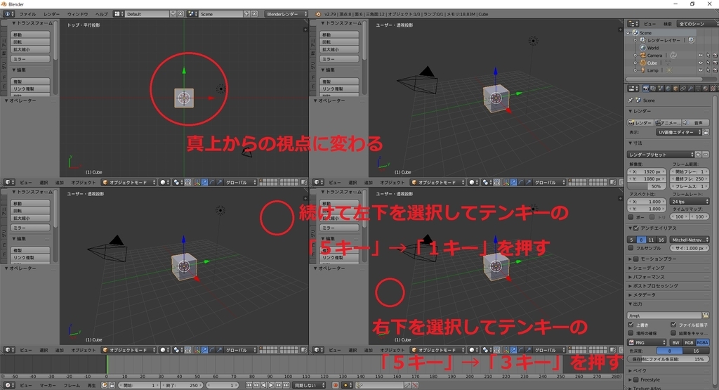Click the Blender info editor type icon at top left
Screen dimensions: 719x390
(x=8, y=14)
